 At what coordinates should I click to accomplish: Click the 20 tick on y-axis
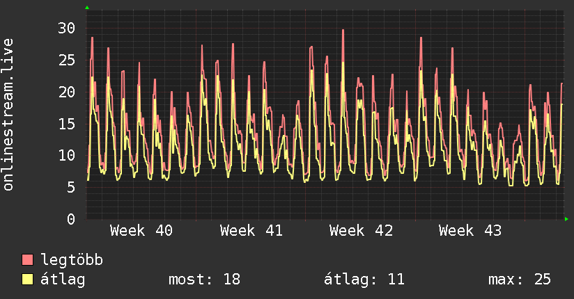point(66,92)
